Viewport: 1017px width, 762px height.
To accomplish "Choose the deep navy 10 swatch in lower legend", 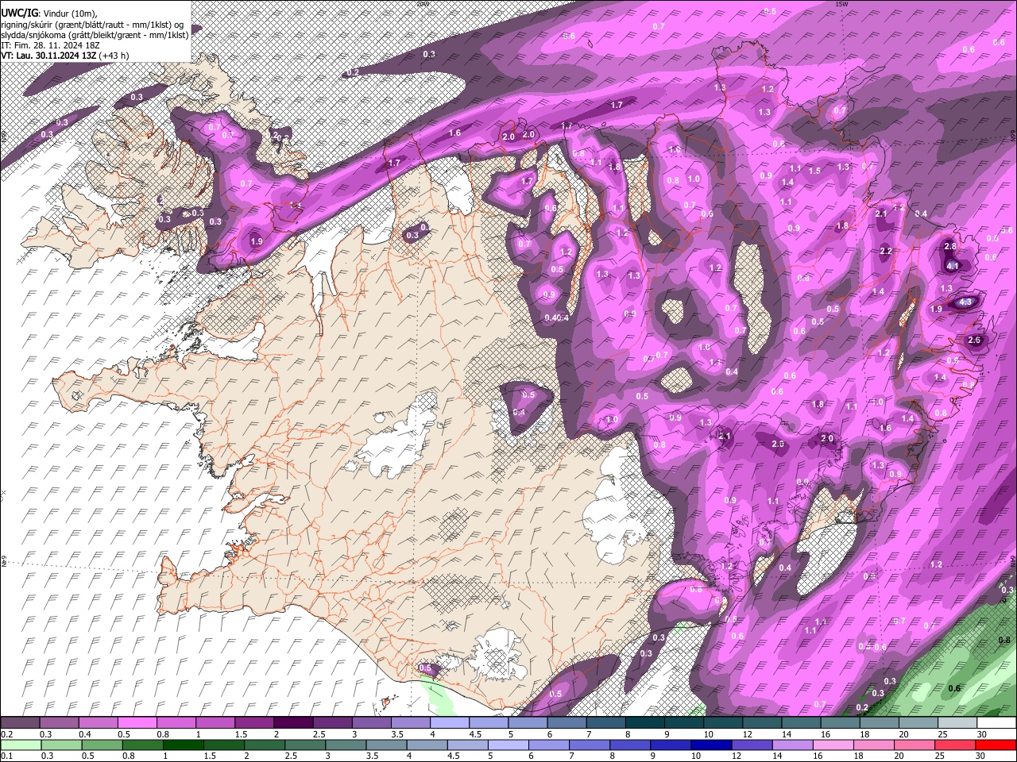I will tap(710, 745).
